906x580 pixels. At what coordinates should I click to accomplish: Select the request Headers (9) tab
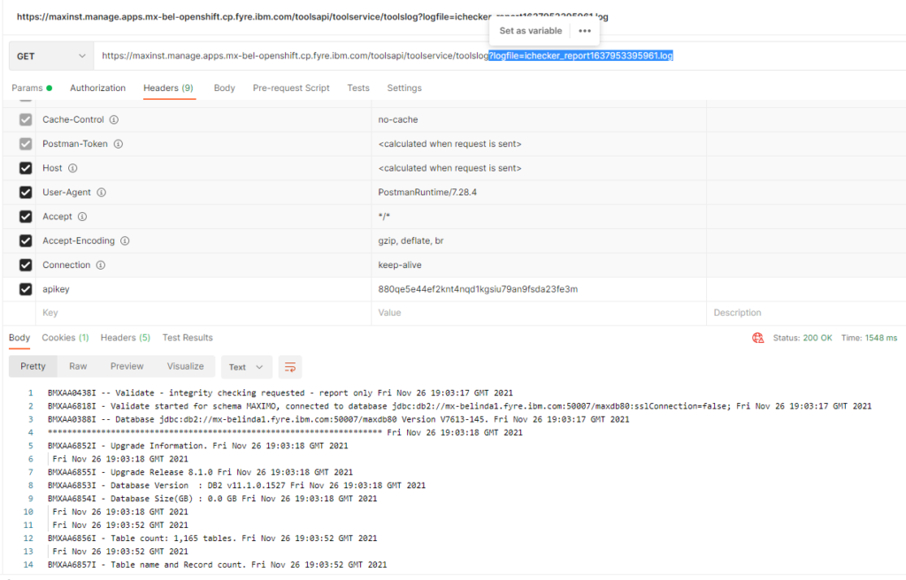[168, 88]
